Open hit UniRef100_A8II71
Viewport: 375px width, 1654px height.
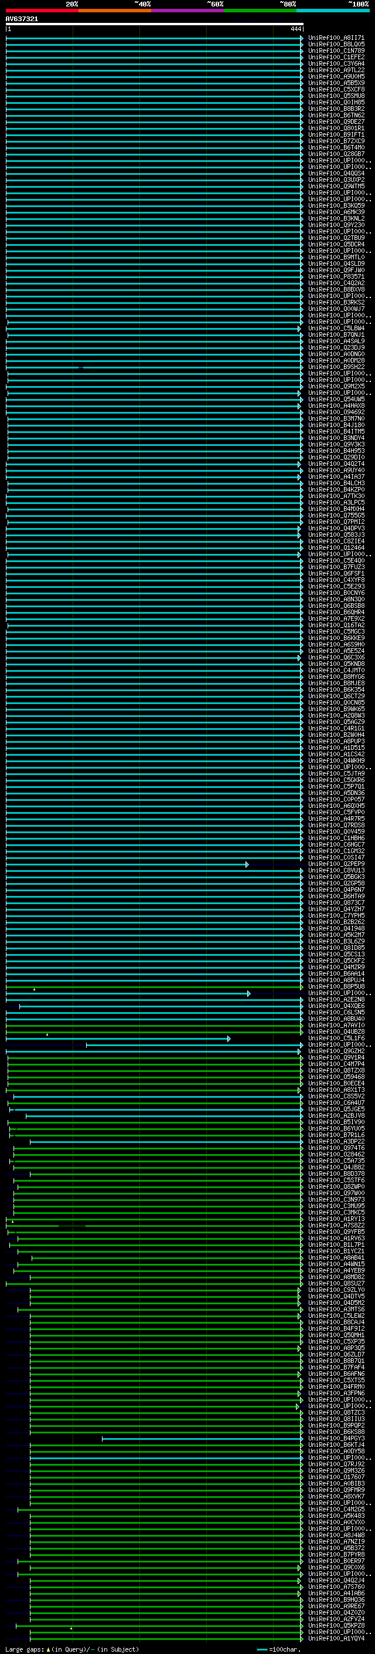coord(336,38)
